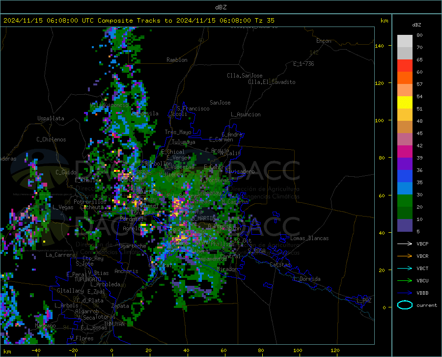
Task: Pick the slate purple 5–10 dBZ swatch
Action: 405,225
